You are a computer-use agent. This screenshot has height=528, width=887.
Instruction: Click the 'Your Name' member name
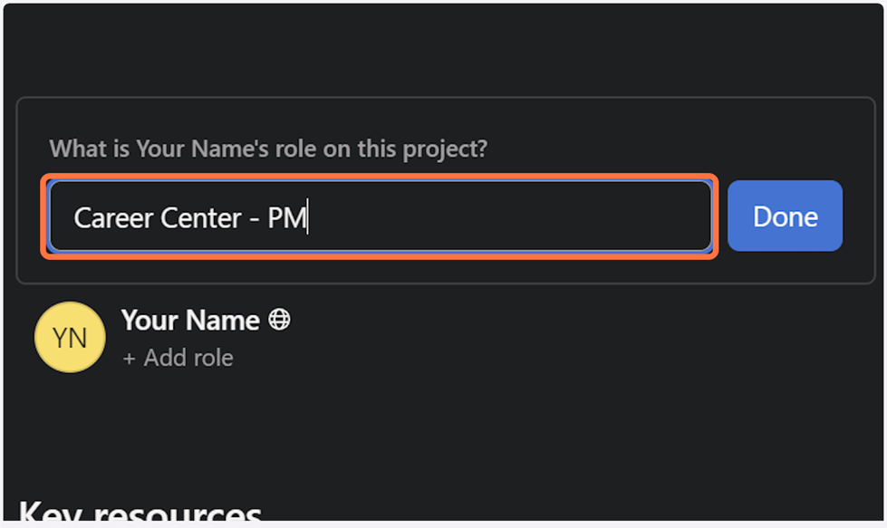pos(190,320)
